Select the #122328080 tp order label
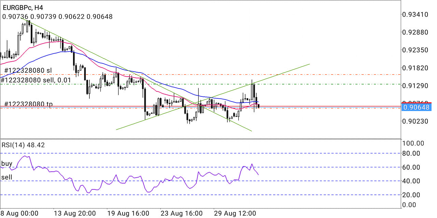 [x=28, y=104]
